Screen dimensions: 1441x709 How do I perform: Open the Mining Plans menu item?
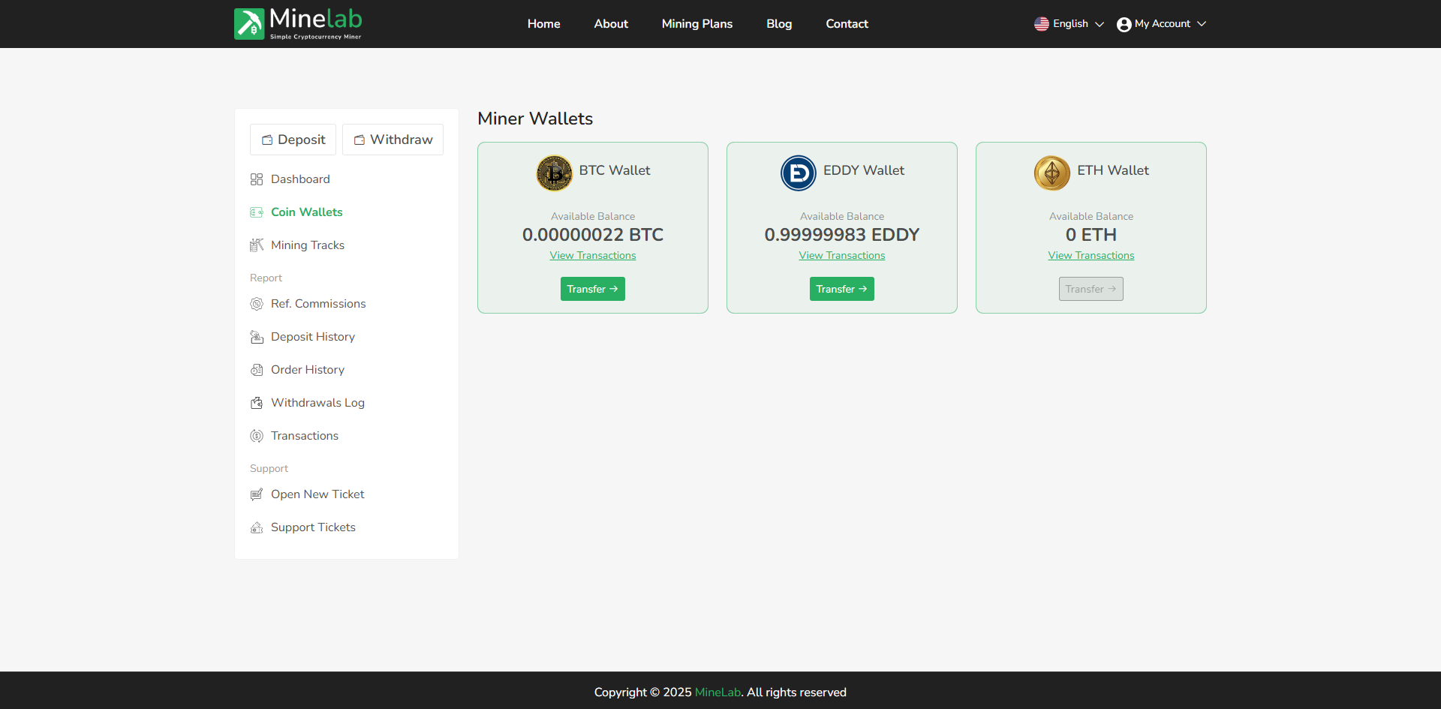696,23
